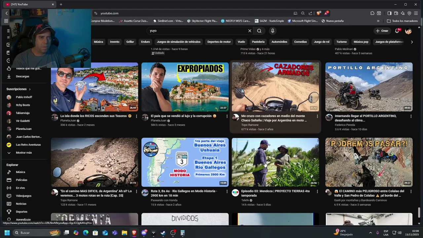Screen dimensions: 423x238
Task: Open Brave Rewards triangle icon
Action: [x=327, y=13]
